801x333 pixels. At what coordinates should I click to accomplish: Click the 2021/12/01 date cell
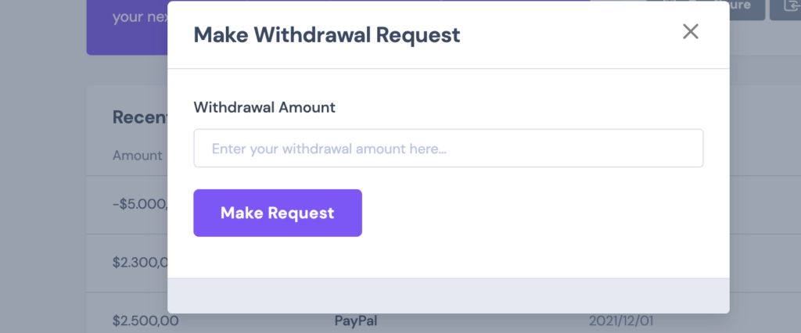(620, 321)
